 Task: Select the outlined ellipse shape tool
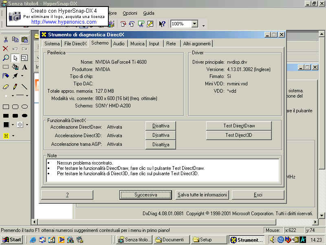tap(24, 107)
